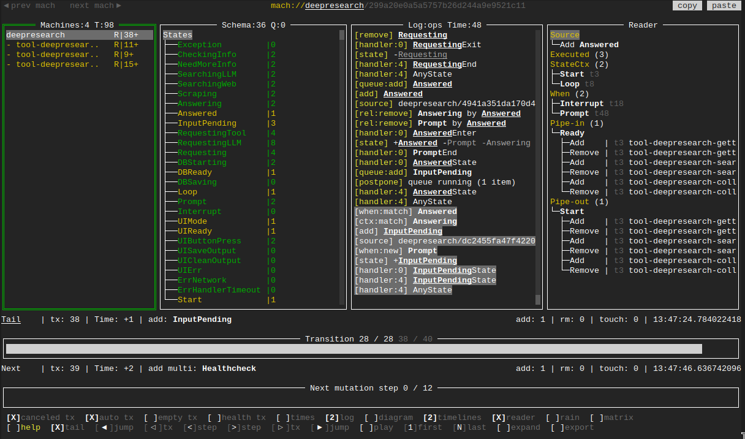This screenshot has width=745, height=439.
Task: Toggle the help checkbox
Action: pyautogui.click(x=23, y=427)
